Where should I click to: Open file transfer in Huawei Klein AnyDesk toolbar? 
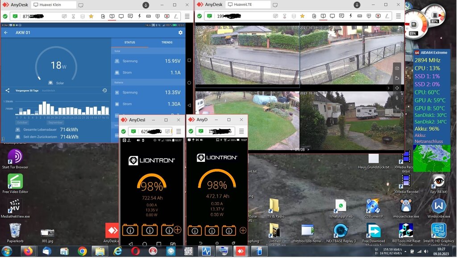[103, 17]
